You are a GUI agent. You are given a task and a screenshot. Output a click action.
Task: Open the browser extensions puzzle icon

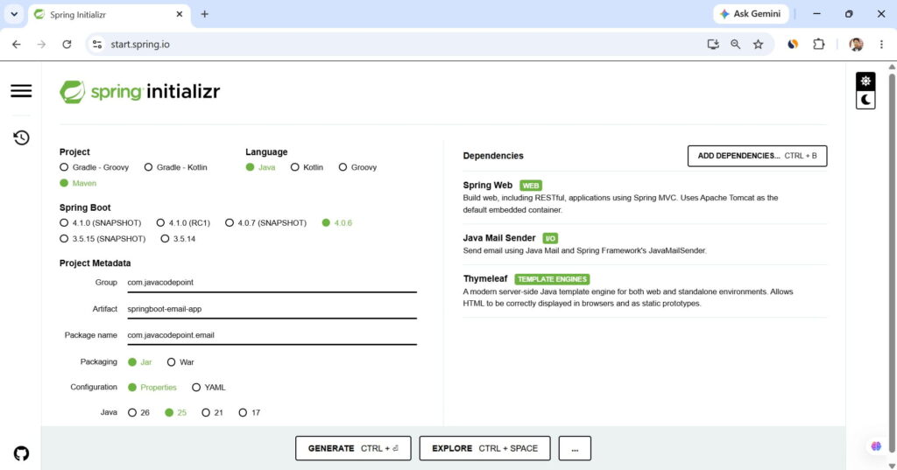click(x=819, y=44)
